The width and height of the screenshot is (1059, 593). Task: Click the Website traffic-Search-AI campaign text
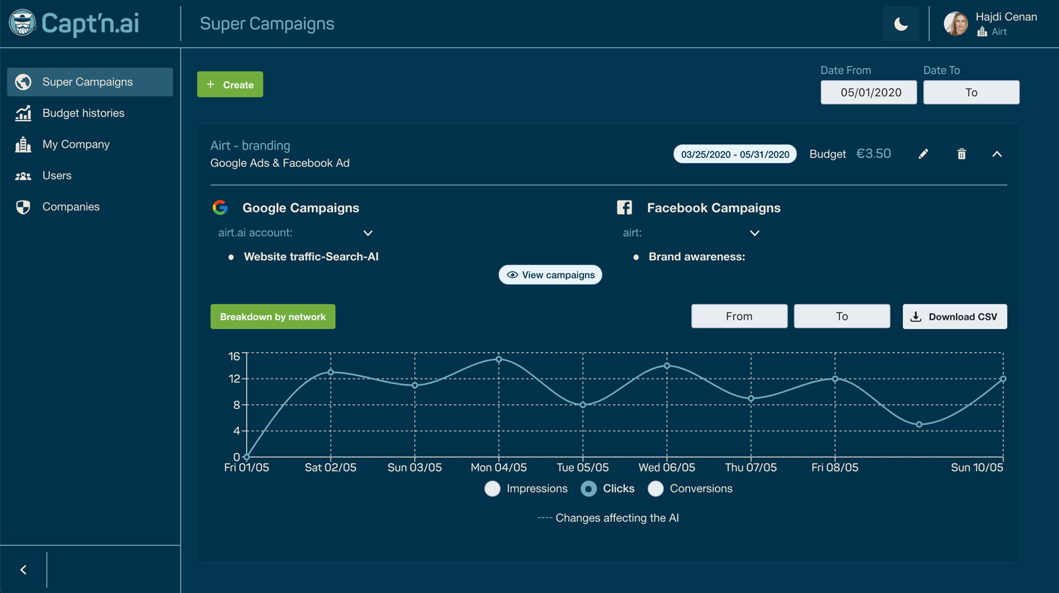click(x=311, y=257)
